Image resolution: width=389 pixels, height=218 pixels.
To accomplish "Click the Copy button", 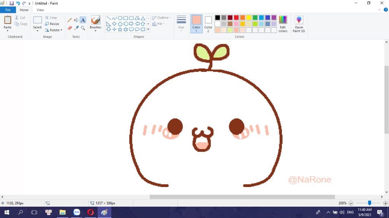I will pyautogui.click(x=21, y=24).
